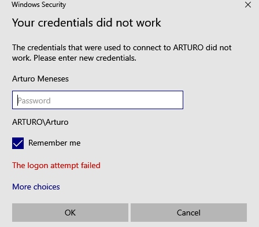Screen dimensions: 259x227
Task: Select the 'Your credentials did not work' heading
Action: pos(87,23)
